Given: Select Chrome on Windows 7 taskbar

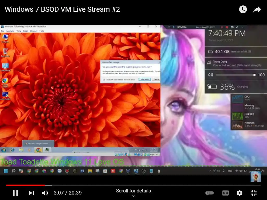Looking at the screenshot, I should [x=38, y=150].
